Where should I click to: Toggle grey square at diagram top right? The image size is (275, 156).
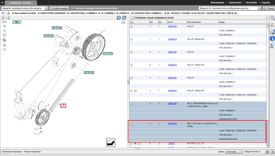coord(123,22)
